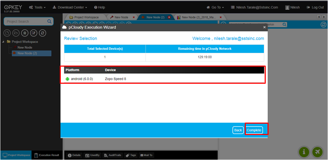
Task: Click the Mail To button
Action: click(146, 155)
